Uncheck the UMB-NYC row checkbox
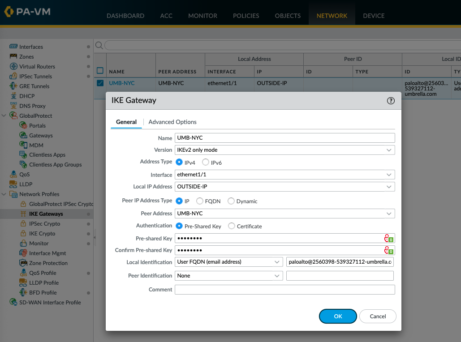Screen dimensions: 461x342 tap(100, 83)
